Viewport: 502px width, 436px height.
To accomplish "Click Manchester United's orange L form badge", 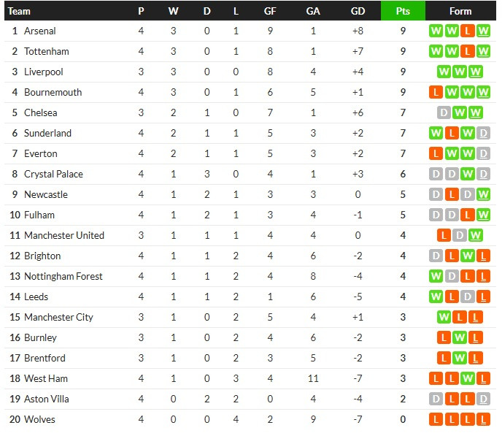I will tap(444, 235).
